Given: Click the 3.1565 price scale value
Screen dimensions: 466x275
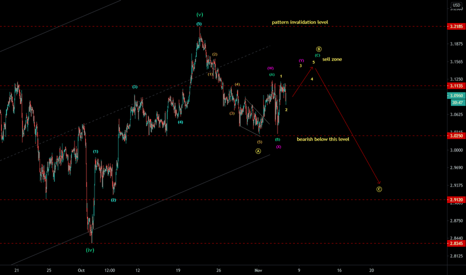Looking at the screenshot, I should 456,62.
